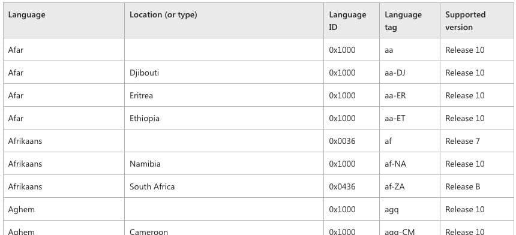Select the agq language tag cell
The height and width of the screenshot is (235, 516).
[x=410, y=209]
